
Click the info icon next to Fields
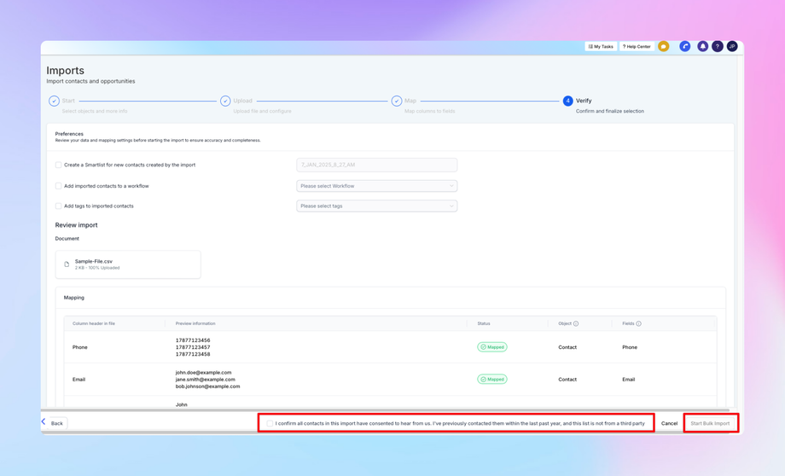click(x=638, y=323)
